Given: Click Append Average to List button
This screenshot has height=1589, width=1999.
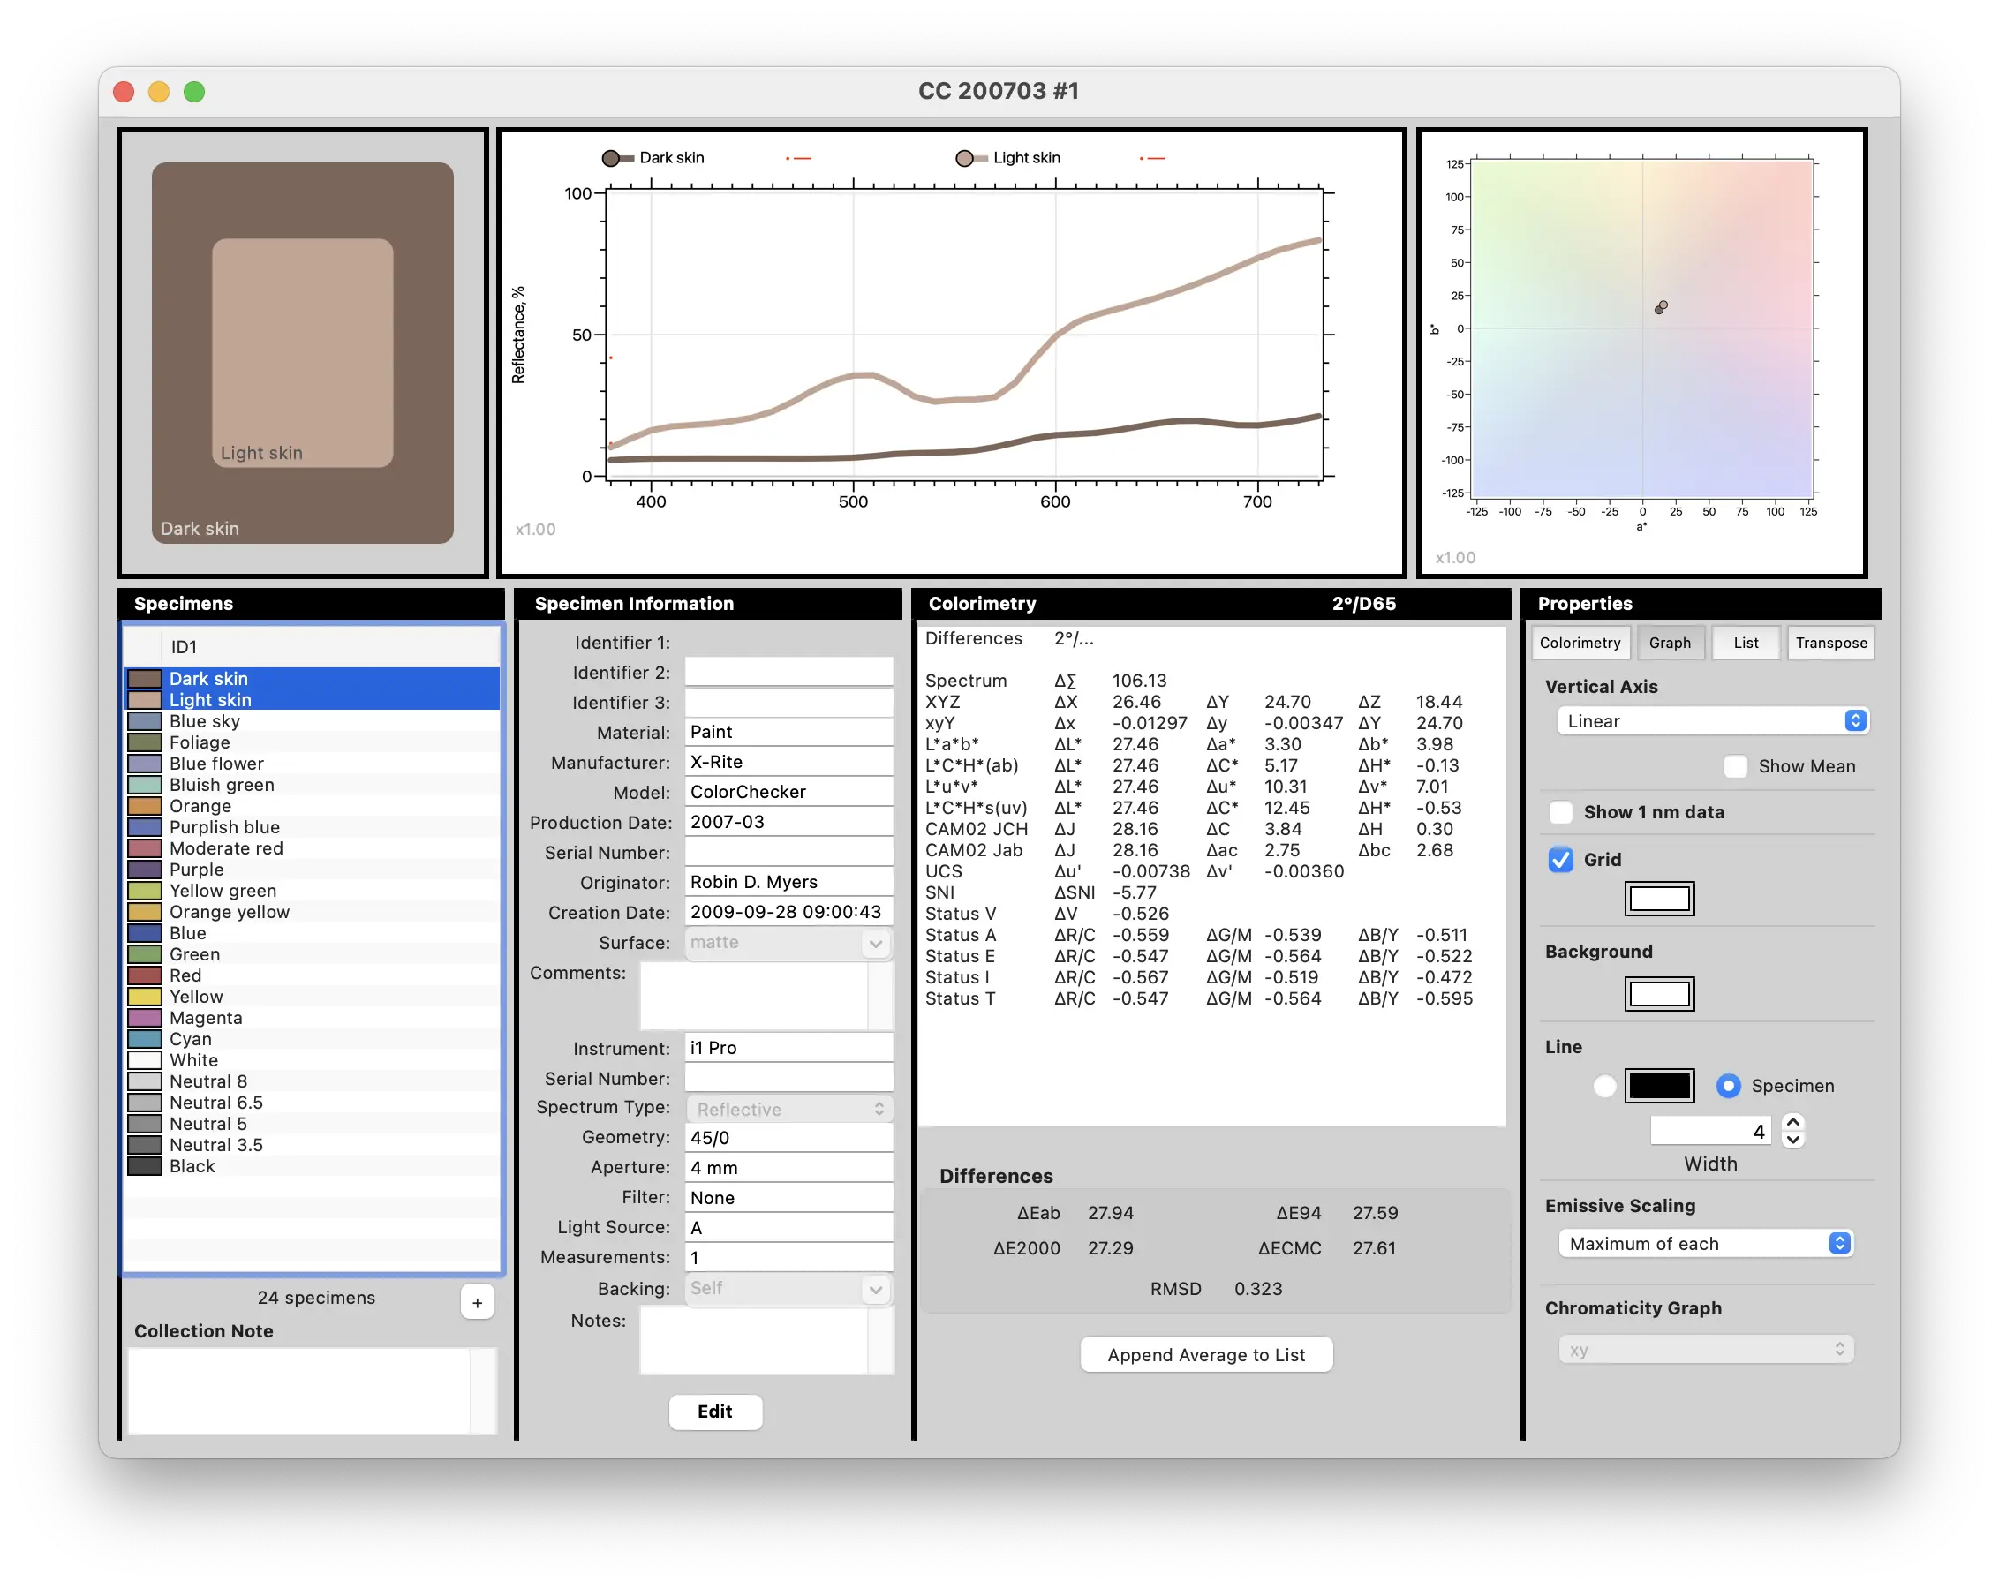Looking at the screenshot, I should tap(1205, 1355).
